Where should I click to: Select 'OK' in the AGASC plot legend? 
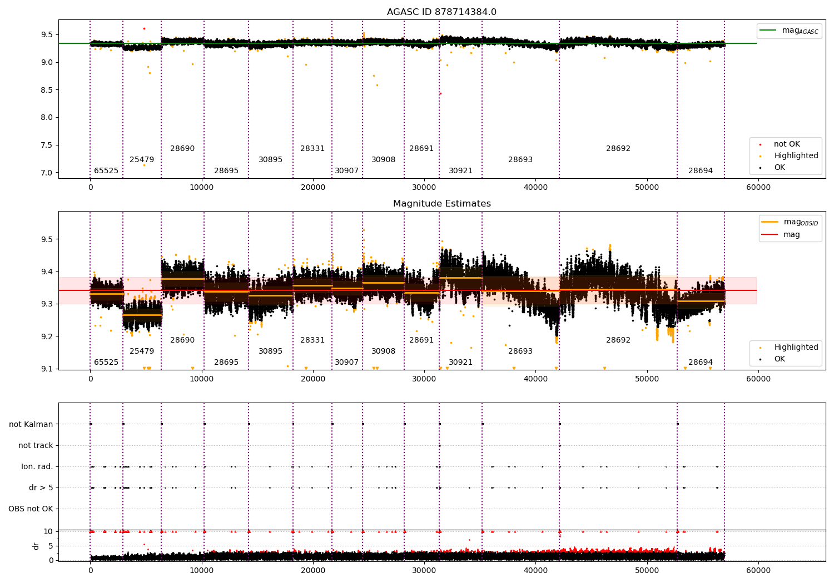point(780,168)
